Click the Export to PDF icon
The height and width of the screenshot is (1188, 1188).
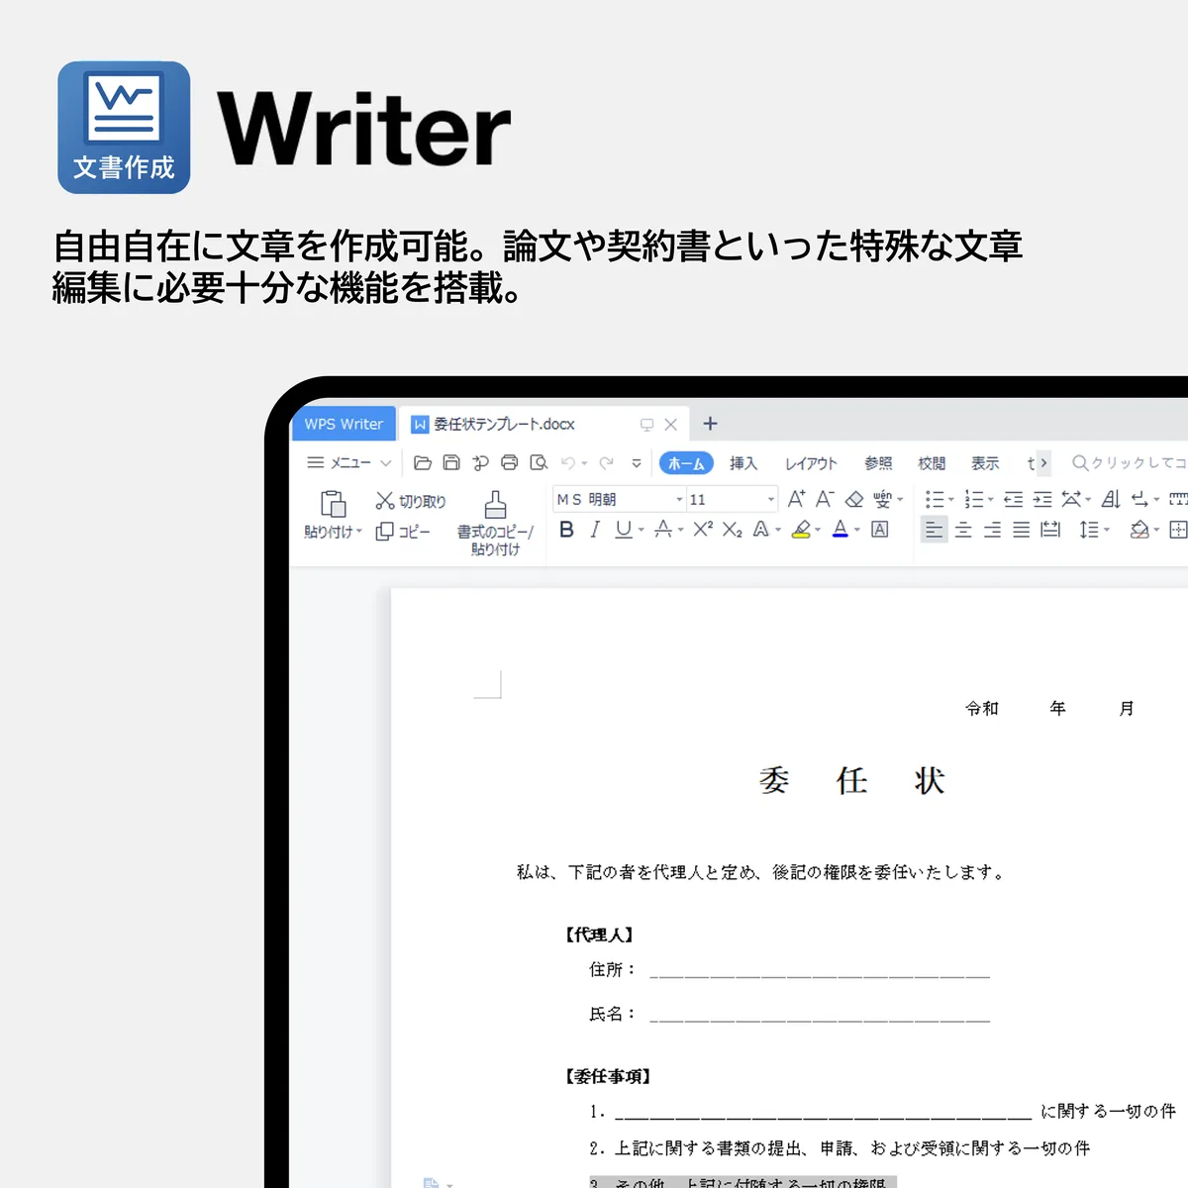480,462
